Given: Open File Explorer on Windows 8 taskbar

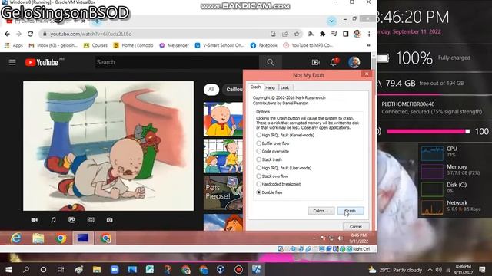Looking at the screenshot, I should click(x=38, y=238).
